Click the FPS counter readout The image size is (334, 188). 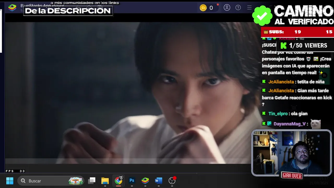click(15, 171)
